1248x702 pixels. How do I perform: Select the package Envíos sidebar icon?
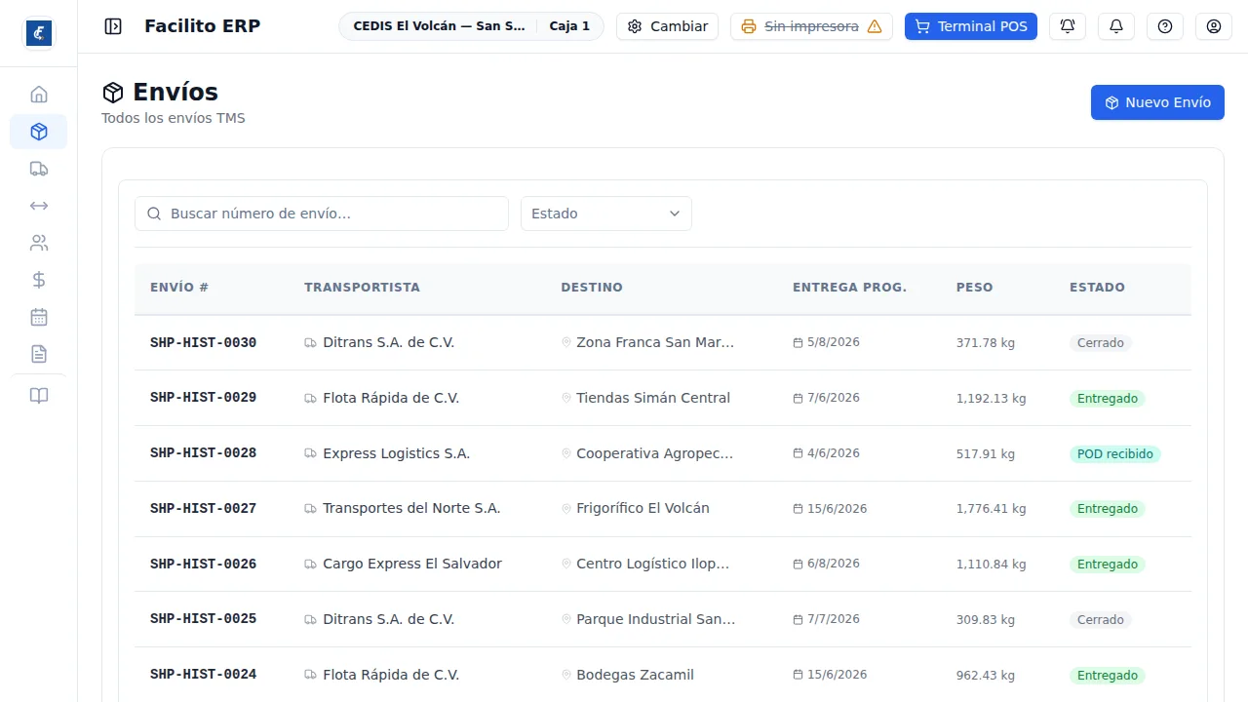39,132
